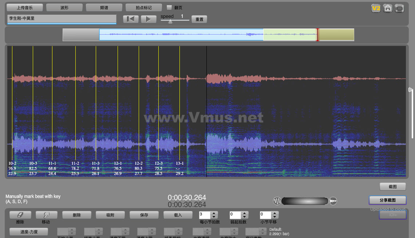
Task: Enable the 翻页 page-turn checkbox
Action: pos(169,7)
